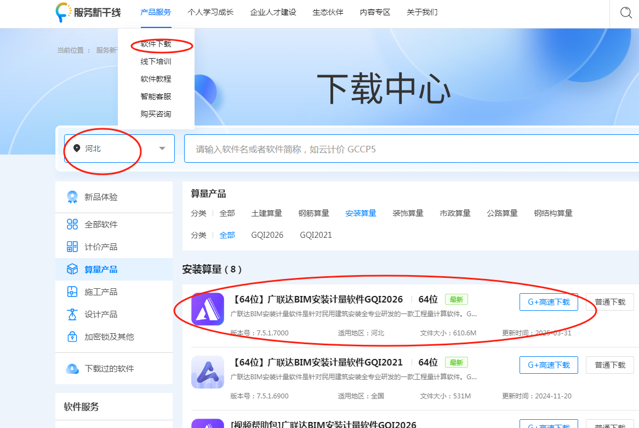
Task: Click text 文件大小：610.6M
Action: tap(448, 333)
